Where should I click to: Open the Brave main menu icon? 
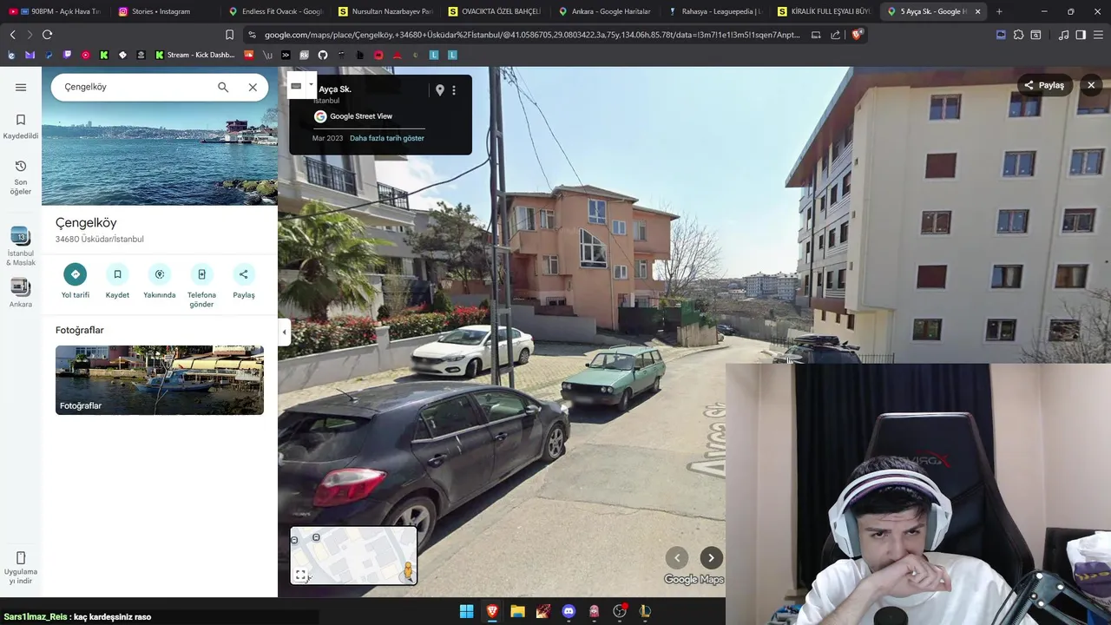pyautogui.click(x=1098, y=35)
